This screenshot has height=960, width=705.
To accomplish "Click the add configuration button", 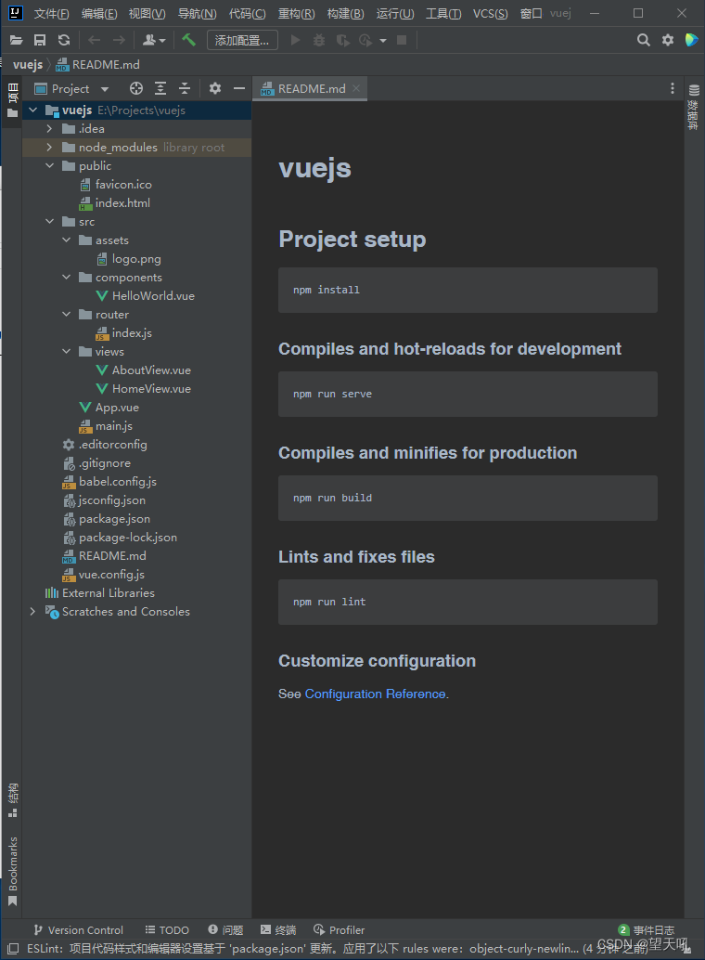I will pyautogui.click(x=242, y=41).
